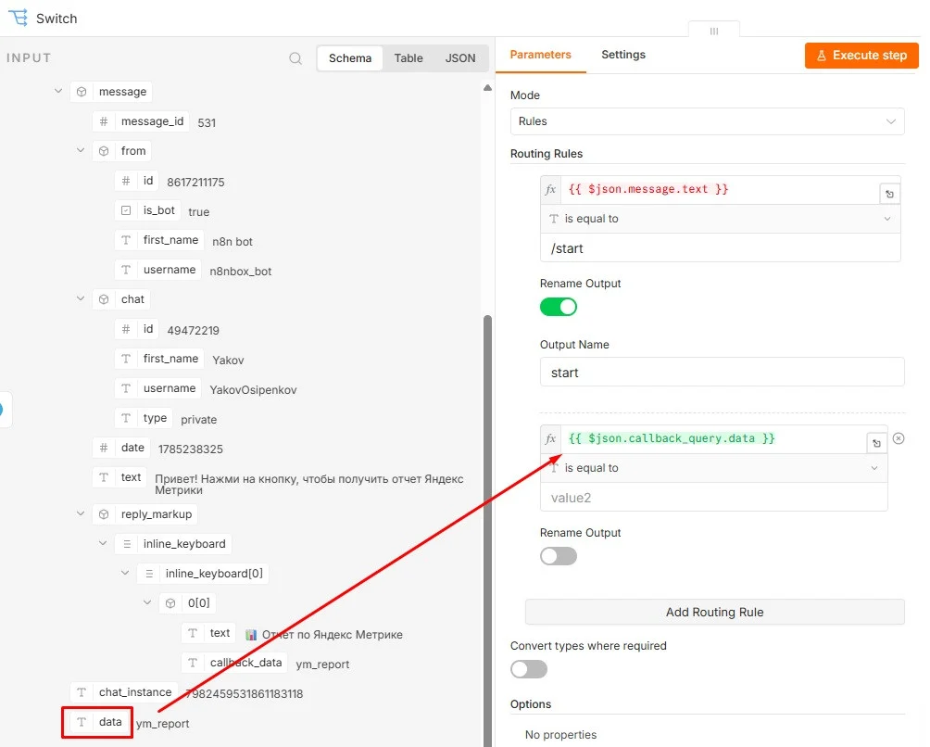Image resolution: width=930 pixels, height=747 pixels.
Task: Click the fx icon beside $json.message.text
Action: click(550, 189)
